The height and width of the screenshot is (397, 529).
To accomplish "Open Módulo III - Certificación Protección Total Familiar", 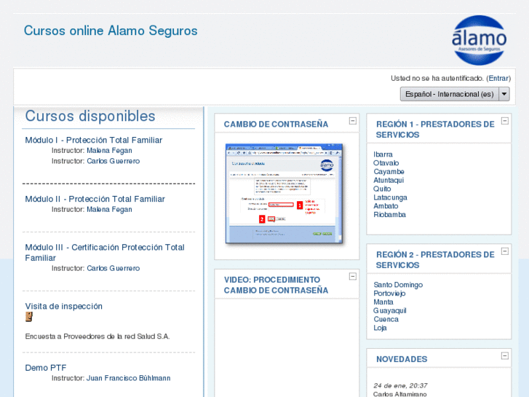I will [x=105, y=252].
